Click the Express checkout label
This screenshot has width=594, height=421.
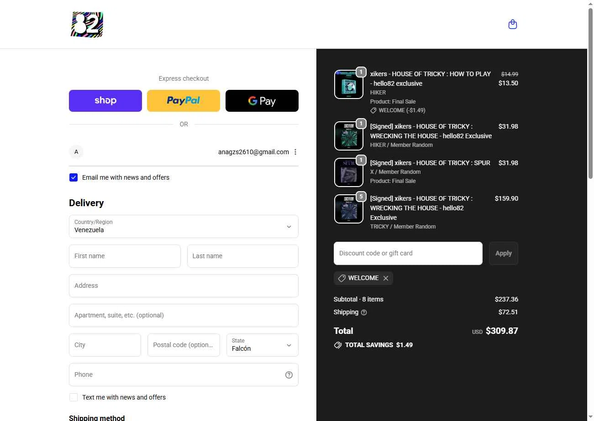click(x=184, y=78)
